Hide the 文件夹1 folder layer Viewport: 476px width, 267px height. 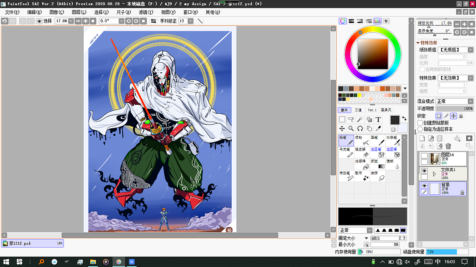[424, 171]
